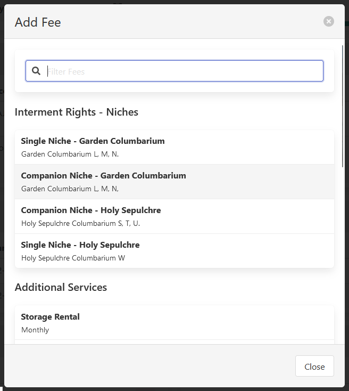
Task: Click the description under Companion Niche - Garden Columbarium
Action: [70, 189]
